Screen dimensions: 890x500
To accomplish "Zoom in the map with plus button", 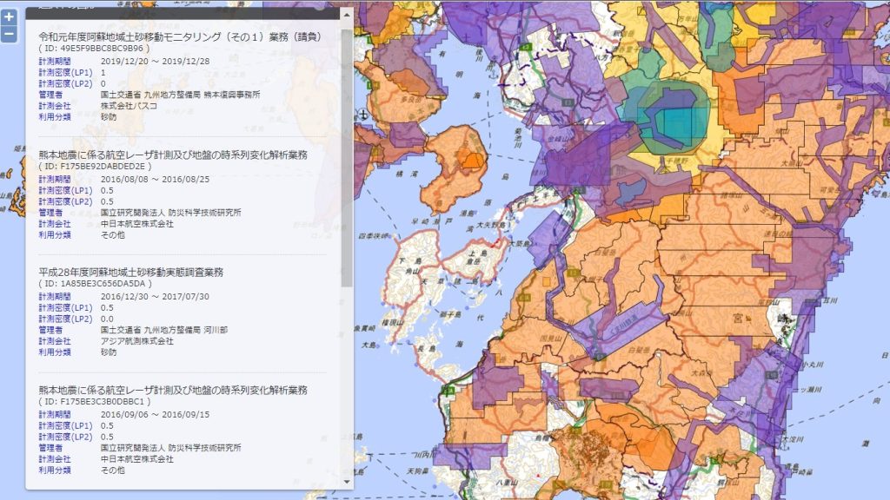I will click(9, 17).
